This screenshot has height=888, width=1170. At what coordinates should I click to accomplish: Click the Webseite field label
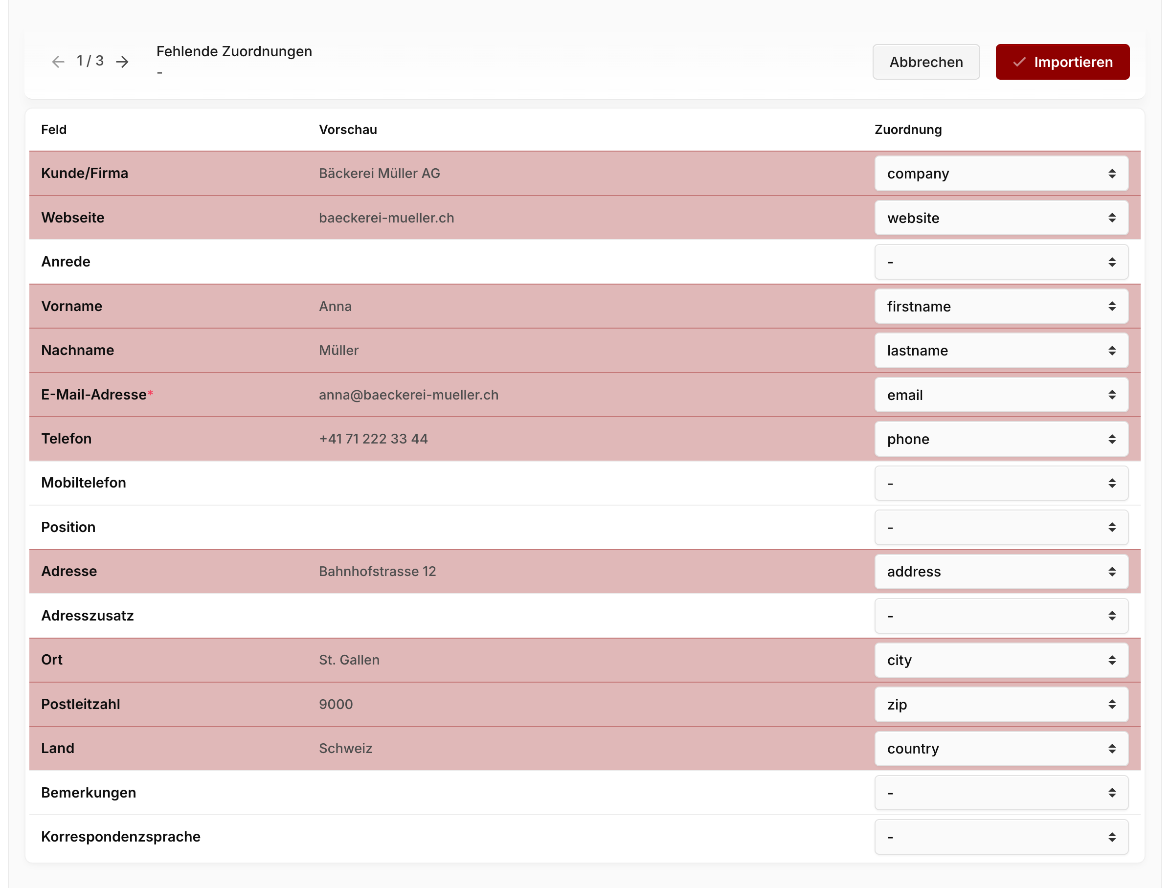tap(73, 218)
